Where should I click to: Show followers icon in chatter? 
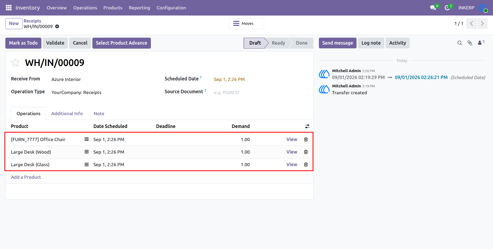pos(481,42)
